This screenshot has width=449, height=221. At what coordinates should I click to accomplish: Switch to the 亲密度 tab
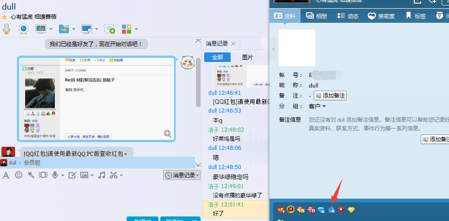click(x=381, y=16)
